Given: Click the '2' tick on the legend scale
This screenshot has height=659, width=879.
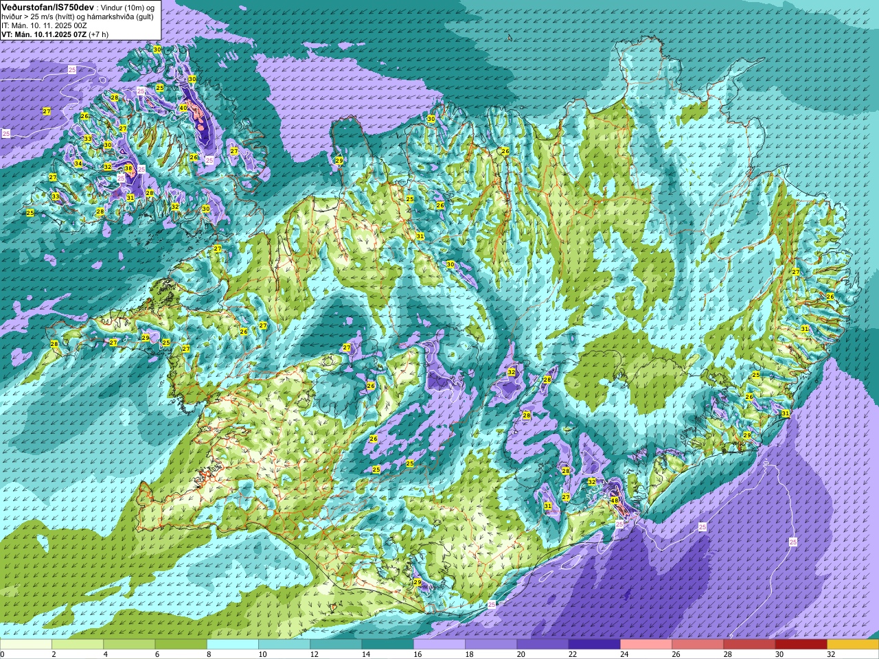Looking at the screenshot, I should click(52, 655).
